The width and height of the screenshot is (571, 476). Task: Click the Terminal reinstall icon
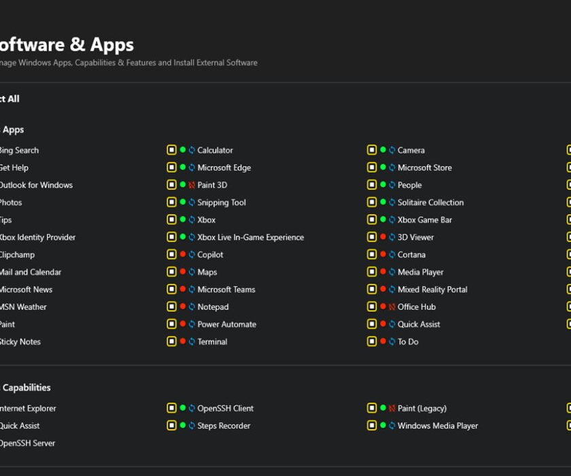tap(192, 341)
